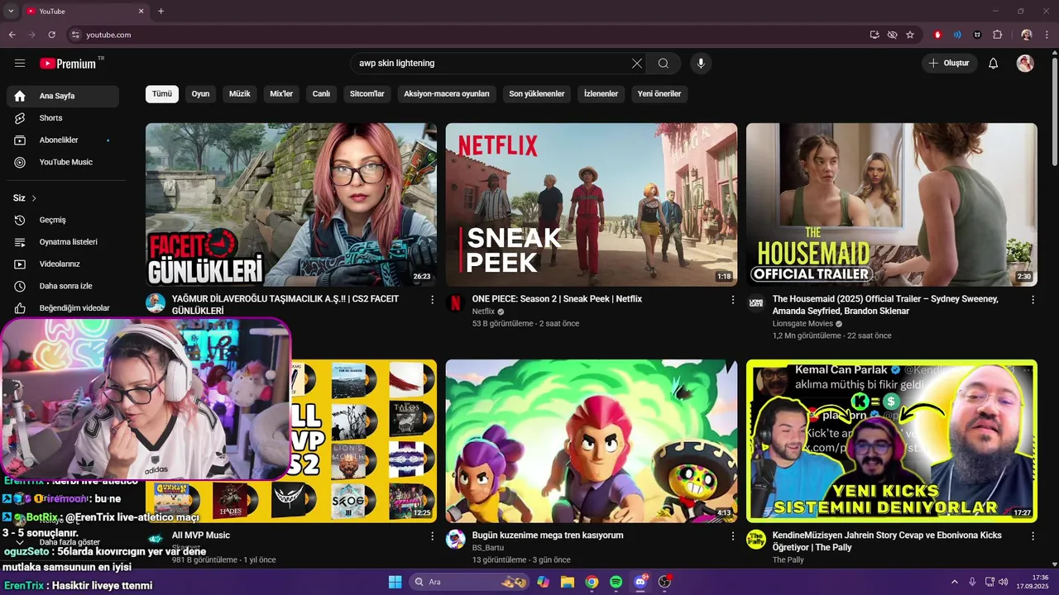Select the Tümü filter chip
The image size is (1059, 595).
(x=162, y=94)
